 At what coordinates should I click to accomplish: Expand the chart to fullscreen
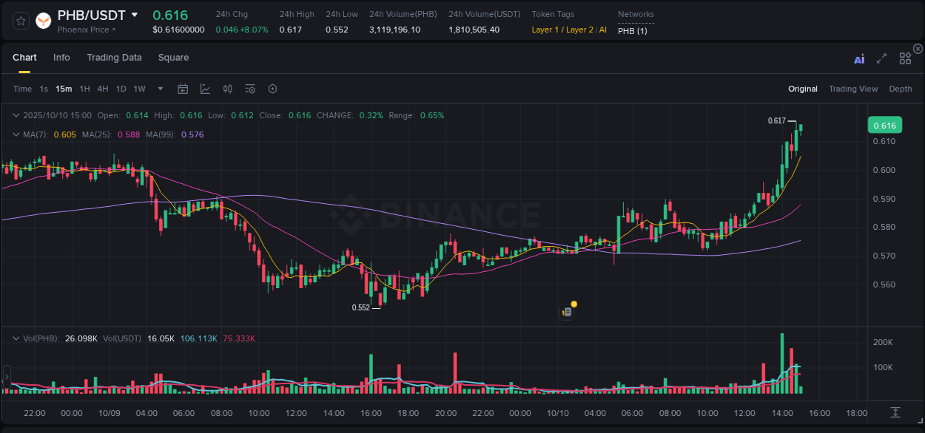pyautogui.click(x=881, y=59)
